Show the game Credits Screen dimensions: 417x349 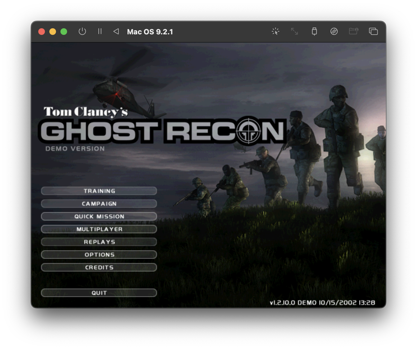(99, 267)
